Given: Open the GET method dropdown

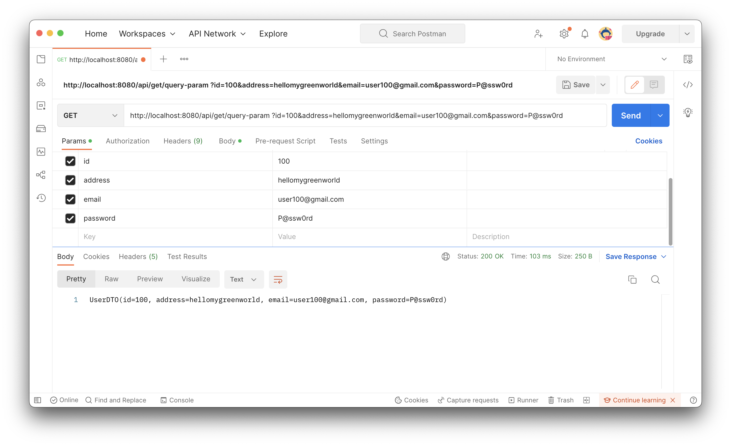Looking at the screenshot, I should coord(91,115).
